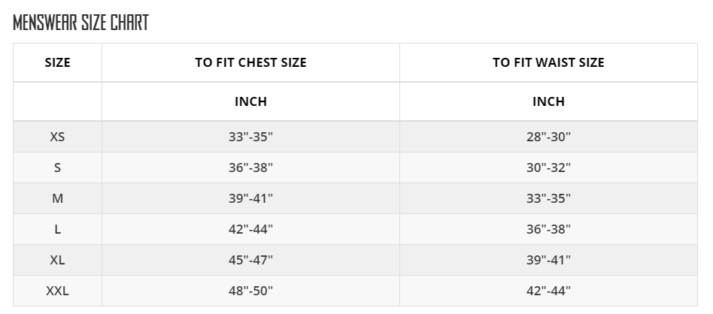
Task: Select the SIZE column header
Action: pyautogui.click(x=57, y=62)
